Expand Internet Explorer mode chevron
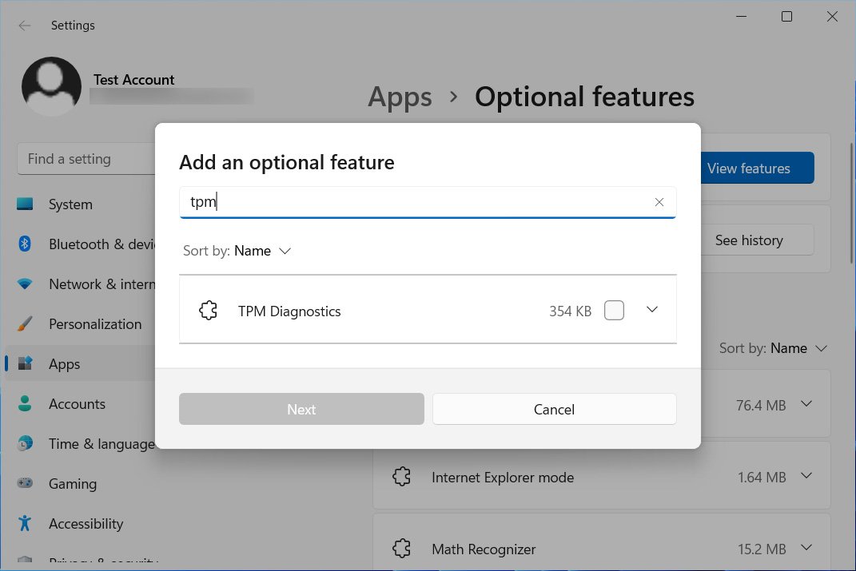 point(806,476)
